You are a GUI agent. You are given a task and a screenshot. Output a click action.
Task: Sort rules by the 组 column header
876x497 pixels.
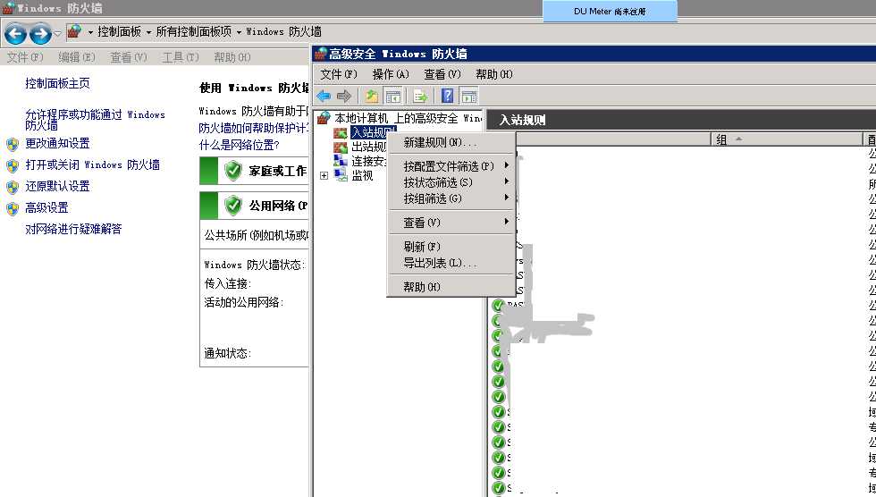pos(788,139)
